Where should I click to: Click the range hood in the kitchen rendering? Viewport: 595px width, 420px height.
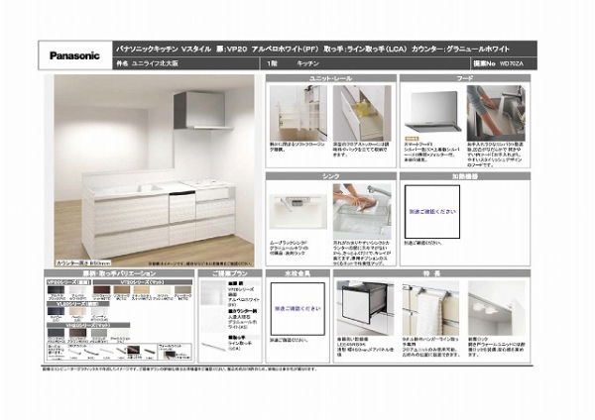pyautogui.click(x=202, y=110)
